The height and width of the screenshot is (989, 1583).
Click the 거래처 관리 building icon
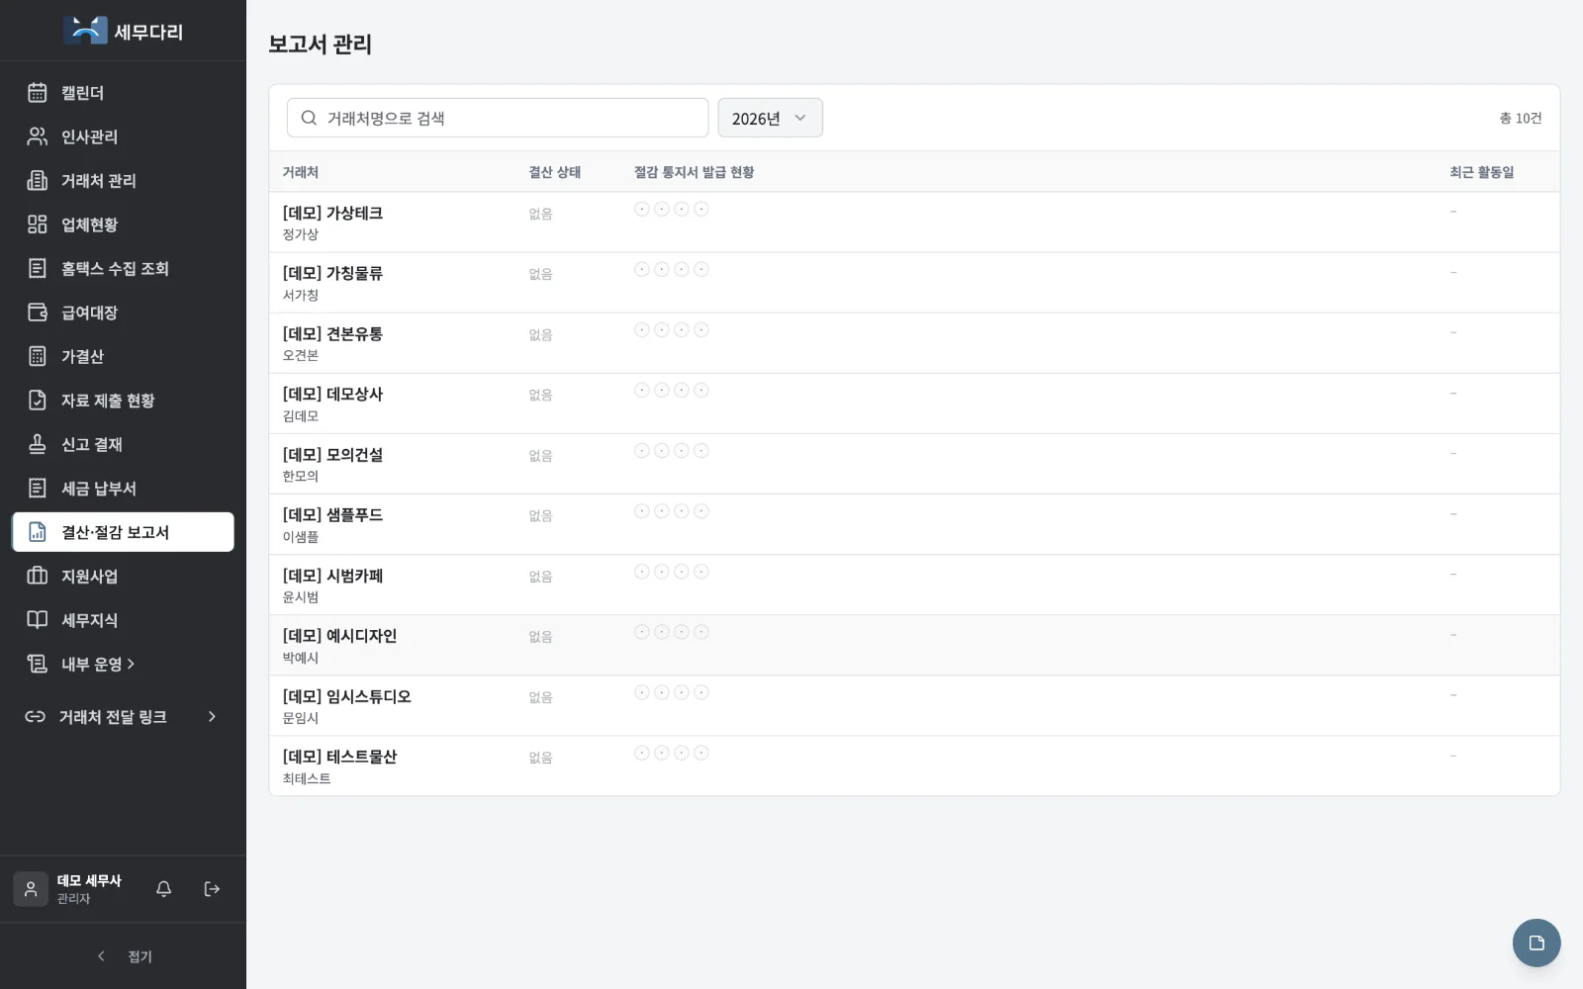(x=38, y=181)
